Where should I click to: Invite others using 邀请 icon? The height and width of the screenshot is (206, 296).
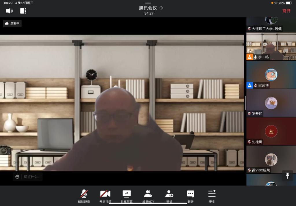click(x=169, y=196)
